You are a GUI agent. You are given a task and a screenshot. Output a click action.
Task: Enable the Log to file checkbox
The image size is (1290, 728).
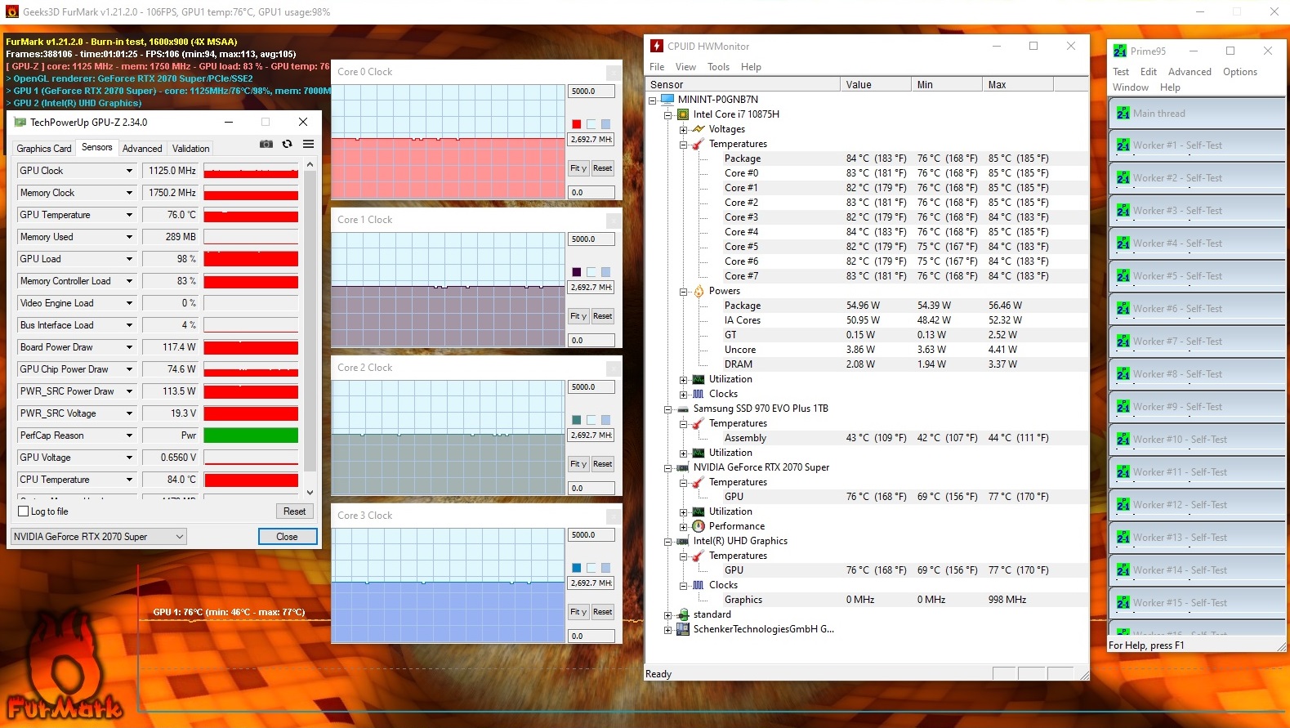[23, 511]
